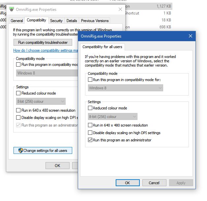Image resolution: width=207 pixels, height=201 pixels.
Task: Click the 698 KB file size entry
Action: pos(165,27)
